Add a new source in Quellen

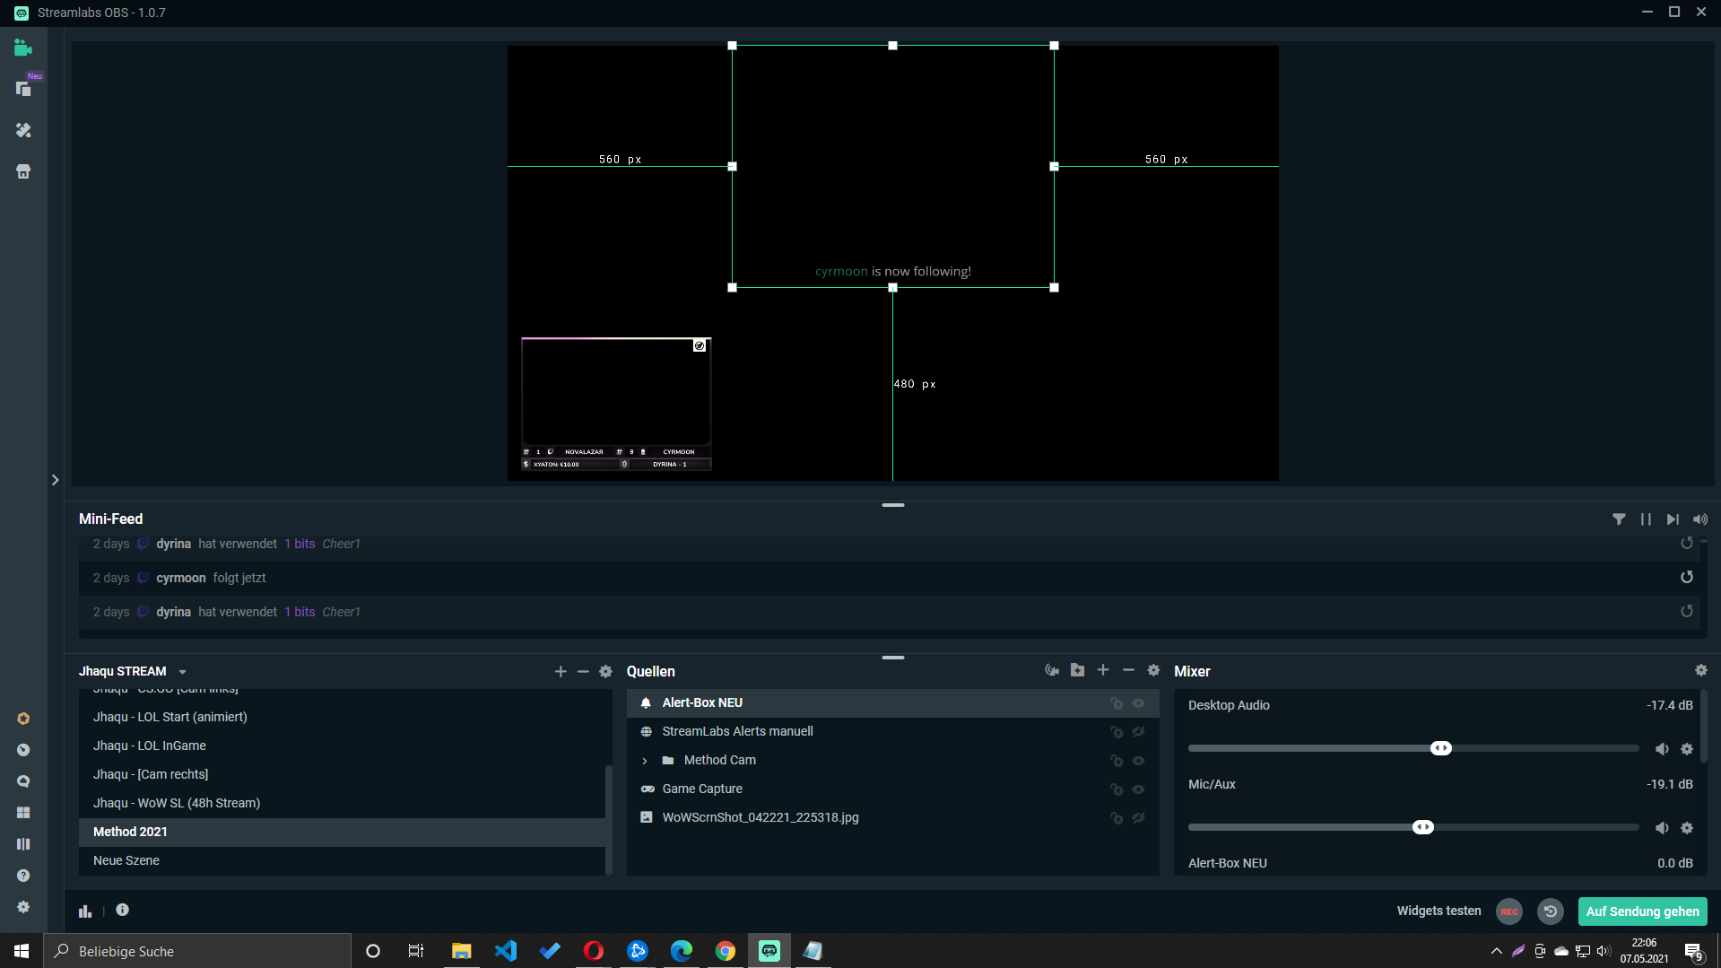point(1103,670)
